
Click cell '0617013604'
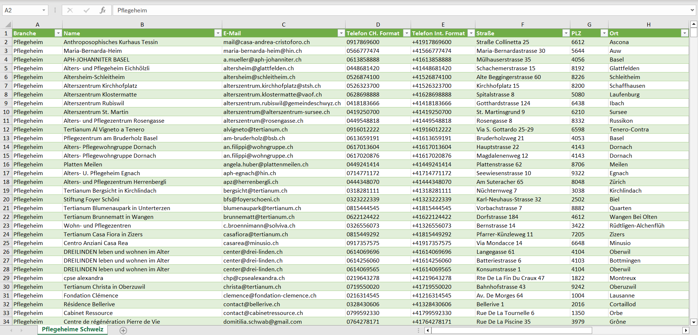378,147
